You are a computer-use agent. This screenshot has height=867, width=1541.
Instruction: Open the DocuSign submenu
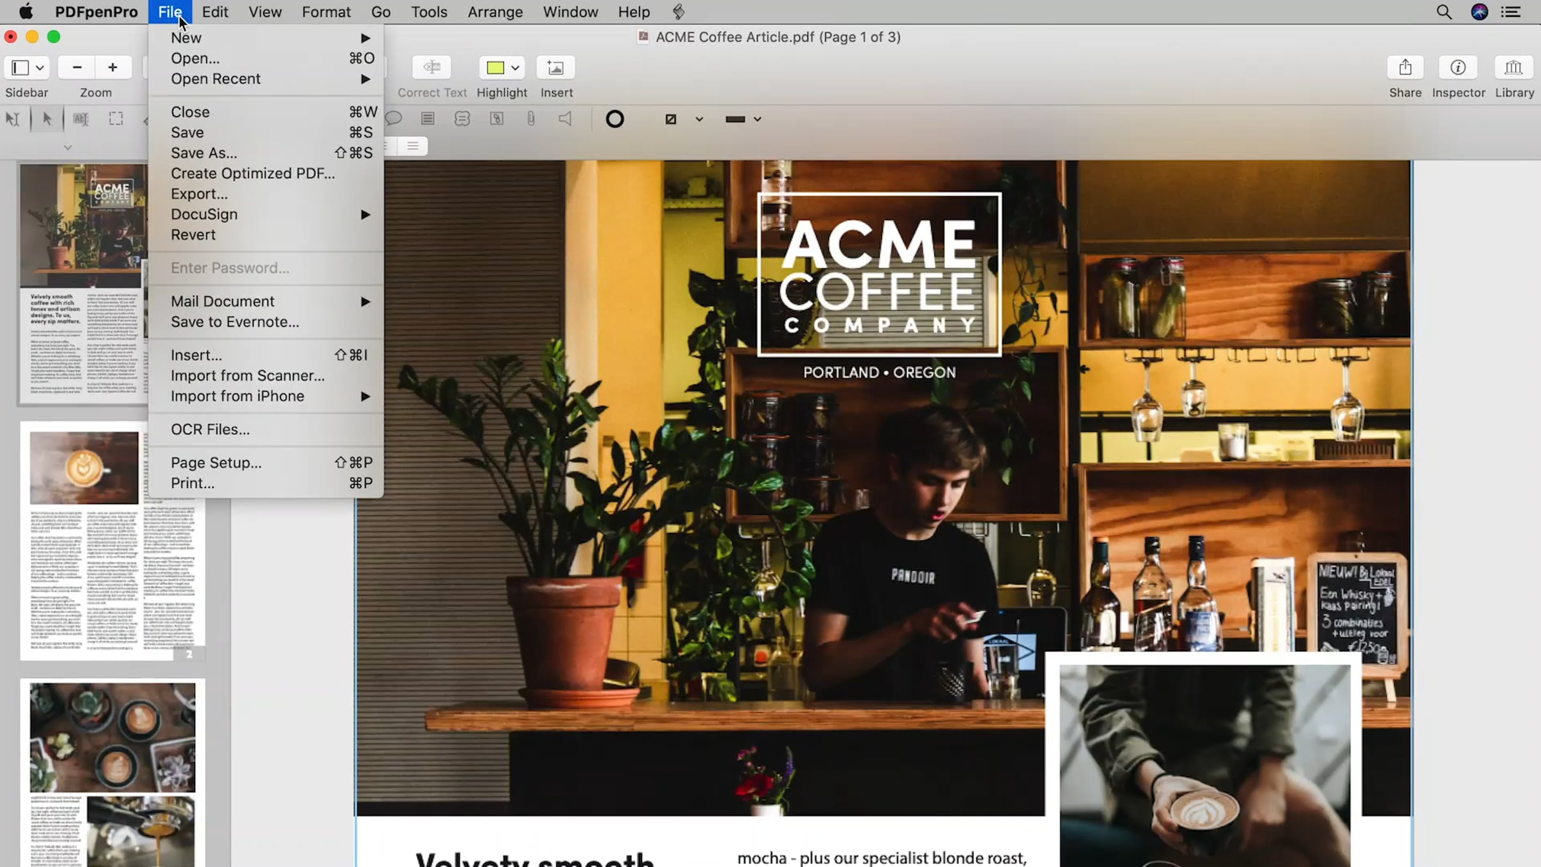266,215
